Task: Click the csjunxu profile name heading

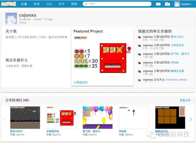Action: click(x=28, y=15)
